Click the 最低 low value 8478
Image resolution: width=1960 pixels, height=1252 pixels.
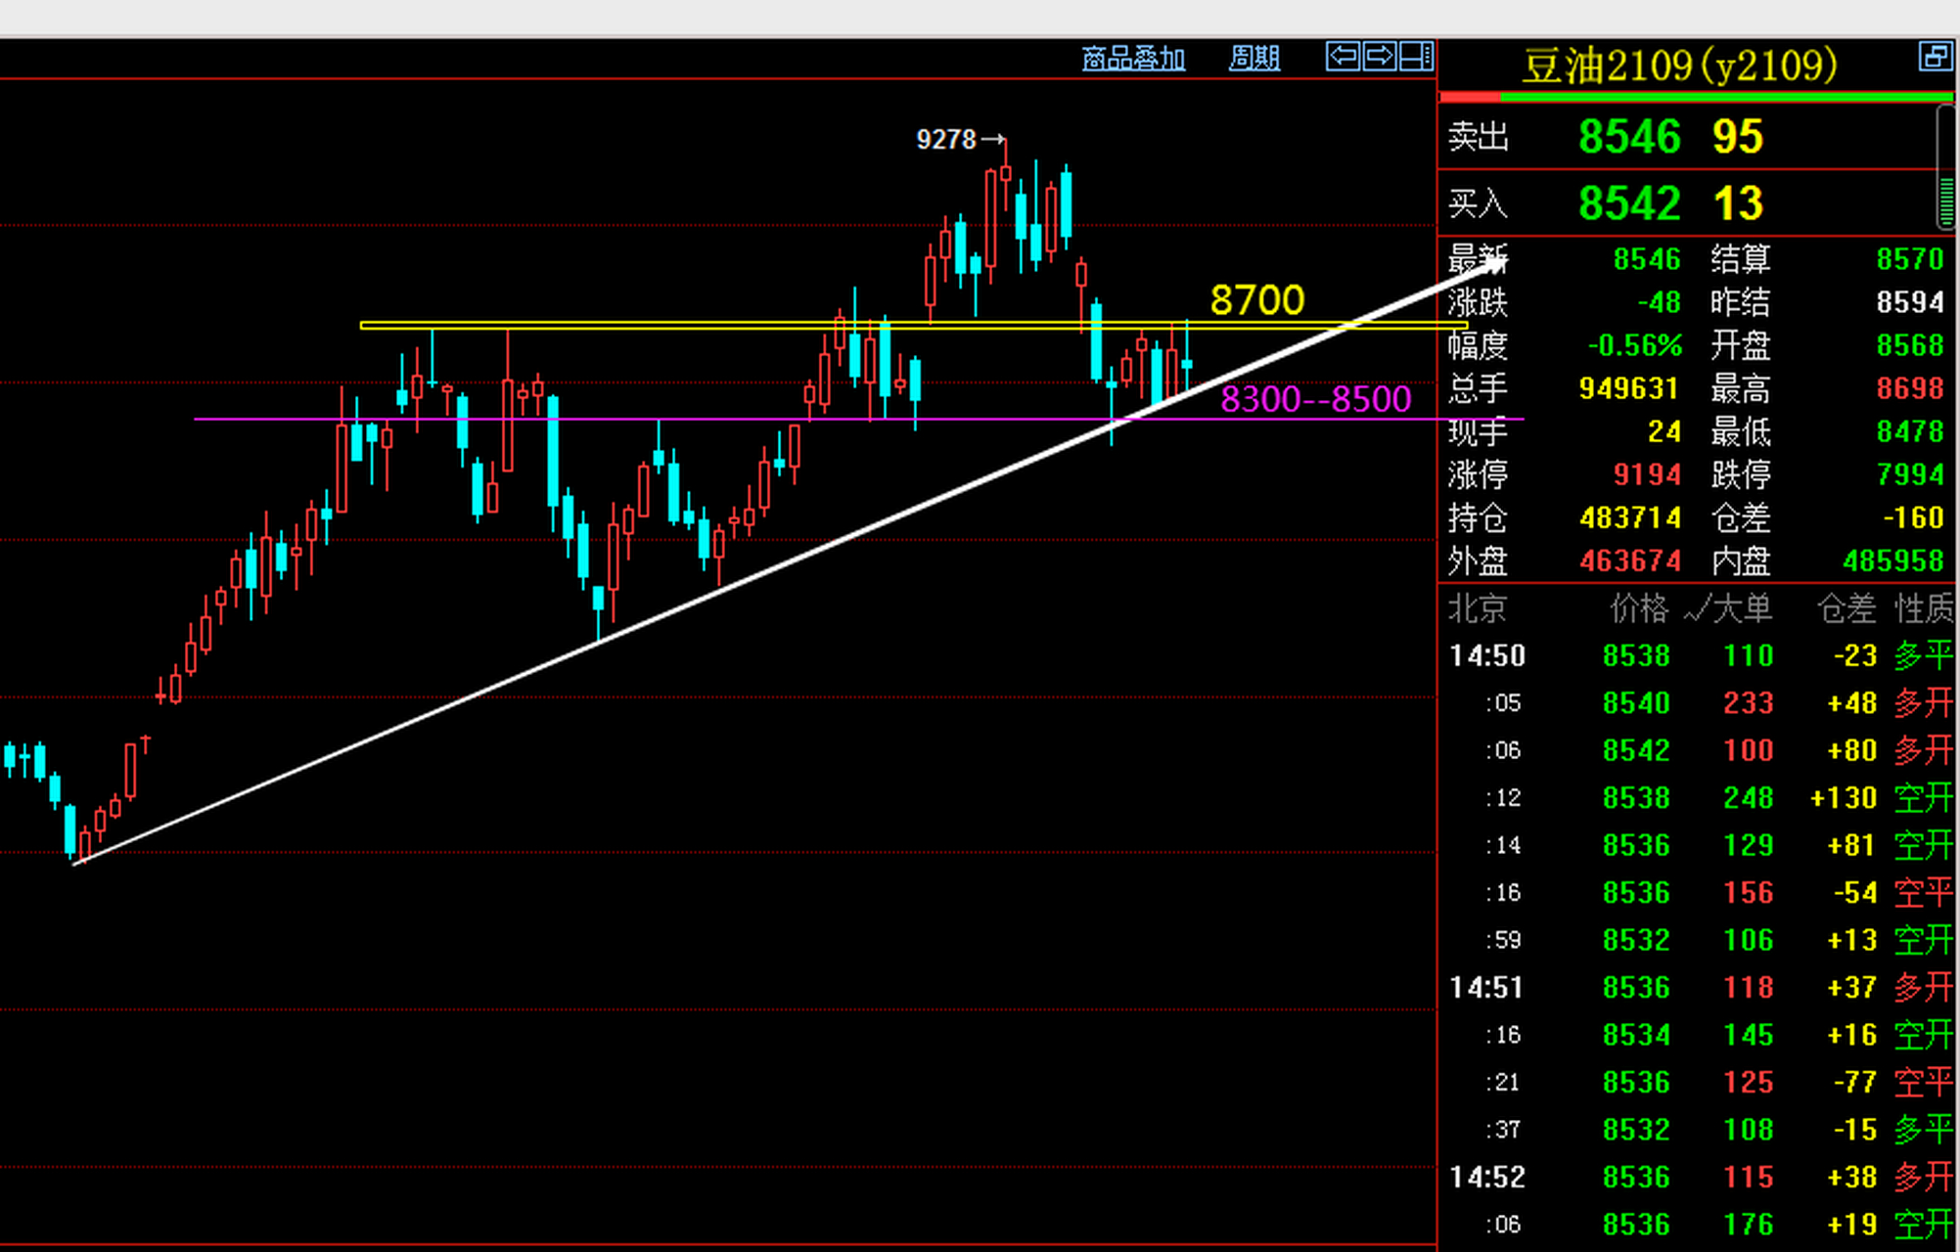tap(1910, 431)
